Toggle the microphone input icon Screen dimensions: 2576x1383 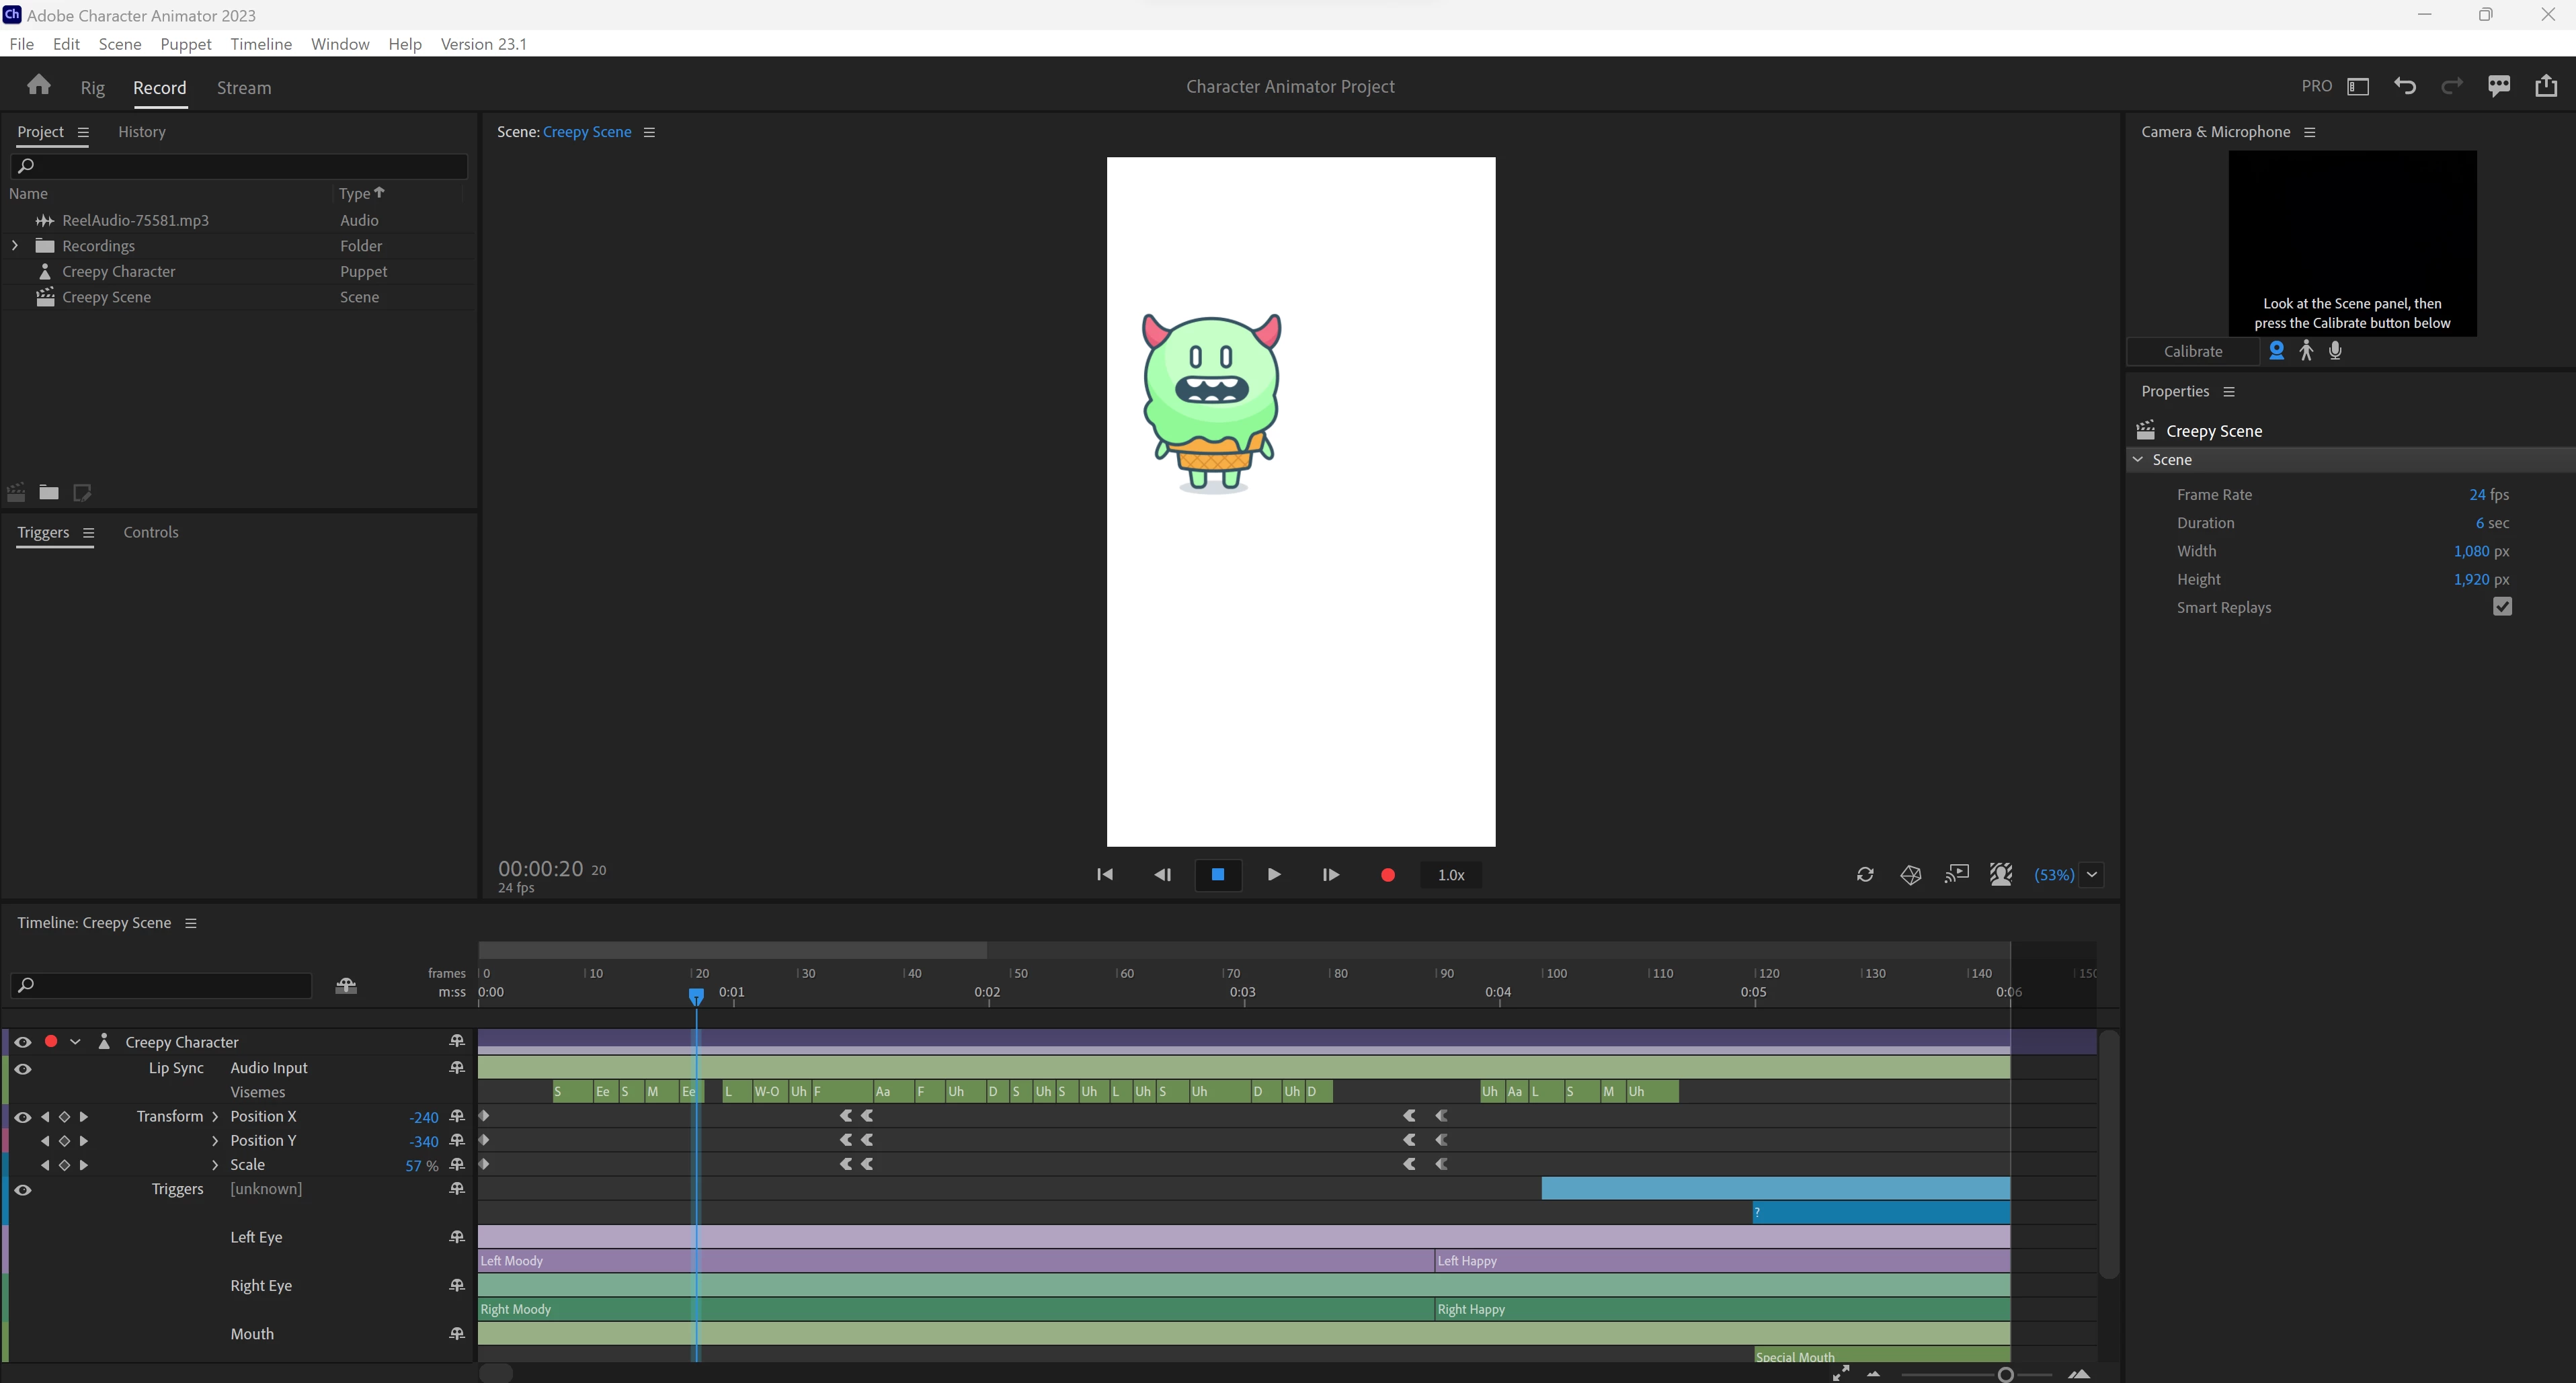(x=2335, y=351)
